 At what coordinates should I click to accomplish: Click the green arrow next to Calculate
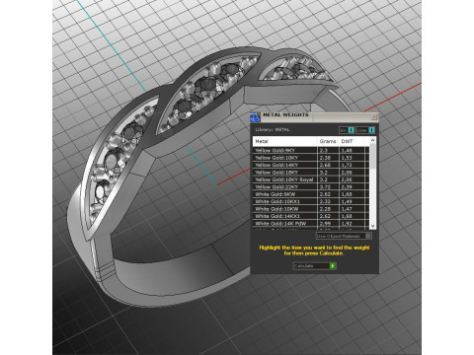point(333,265)
